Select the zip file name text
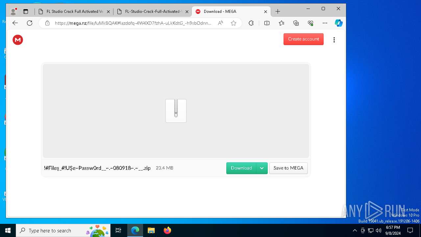The height and width of the screenshot is (237, 421). pyautogui.click(x=97, y=168)
